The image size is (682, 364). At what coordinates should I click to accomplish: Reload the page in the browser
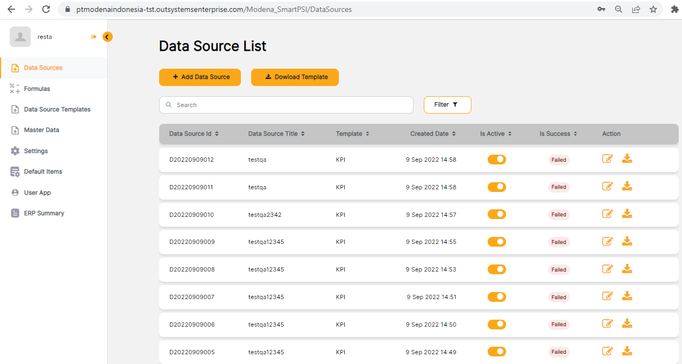46,9
